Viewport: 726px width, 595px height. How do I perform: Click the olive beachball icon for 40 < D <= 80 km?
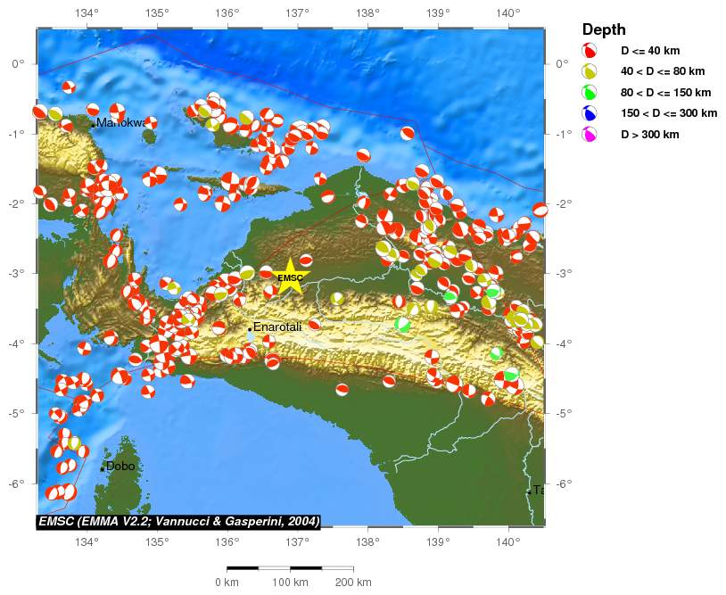click(x=590, y=71)
